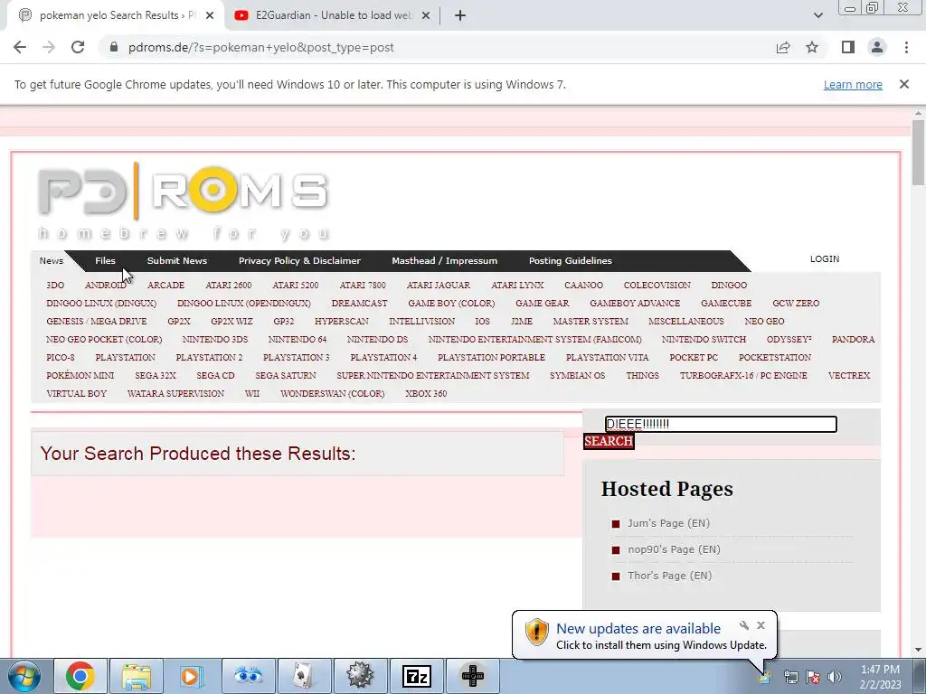Click the red SEARCH button
Viewport: 926px width, 694px height.
coord(609,441)
